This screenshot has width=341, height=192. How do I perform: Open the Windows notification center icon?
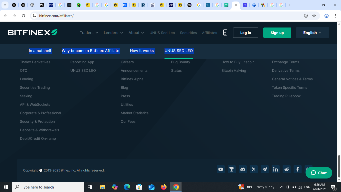[x=333, y=187]
